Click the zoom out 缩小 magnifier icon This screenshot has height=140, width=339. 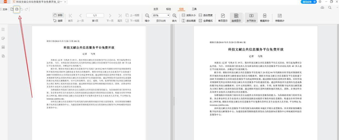click(x=147, y=16)
